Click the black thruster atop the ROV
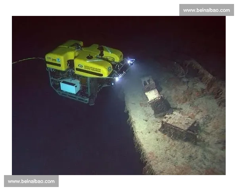The image size is (238, 191). coord(101,51)
